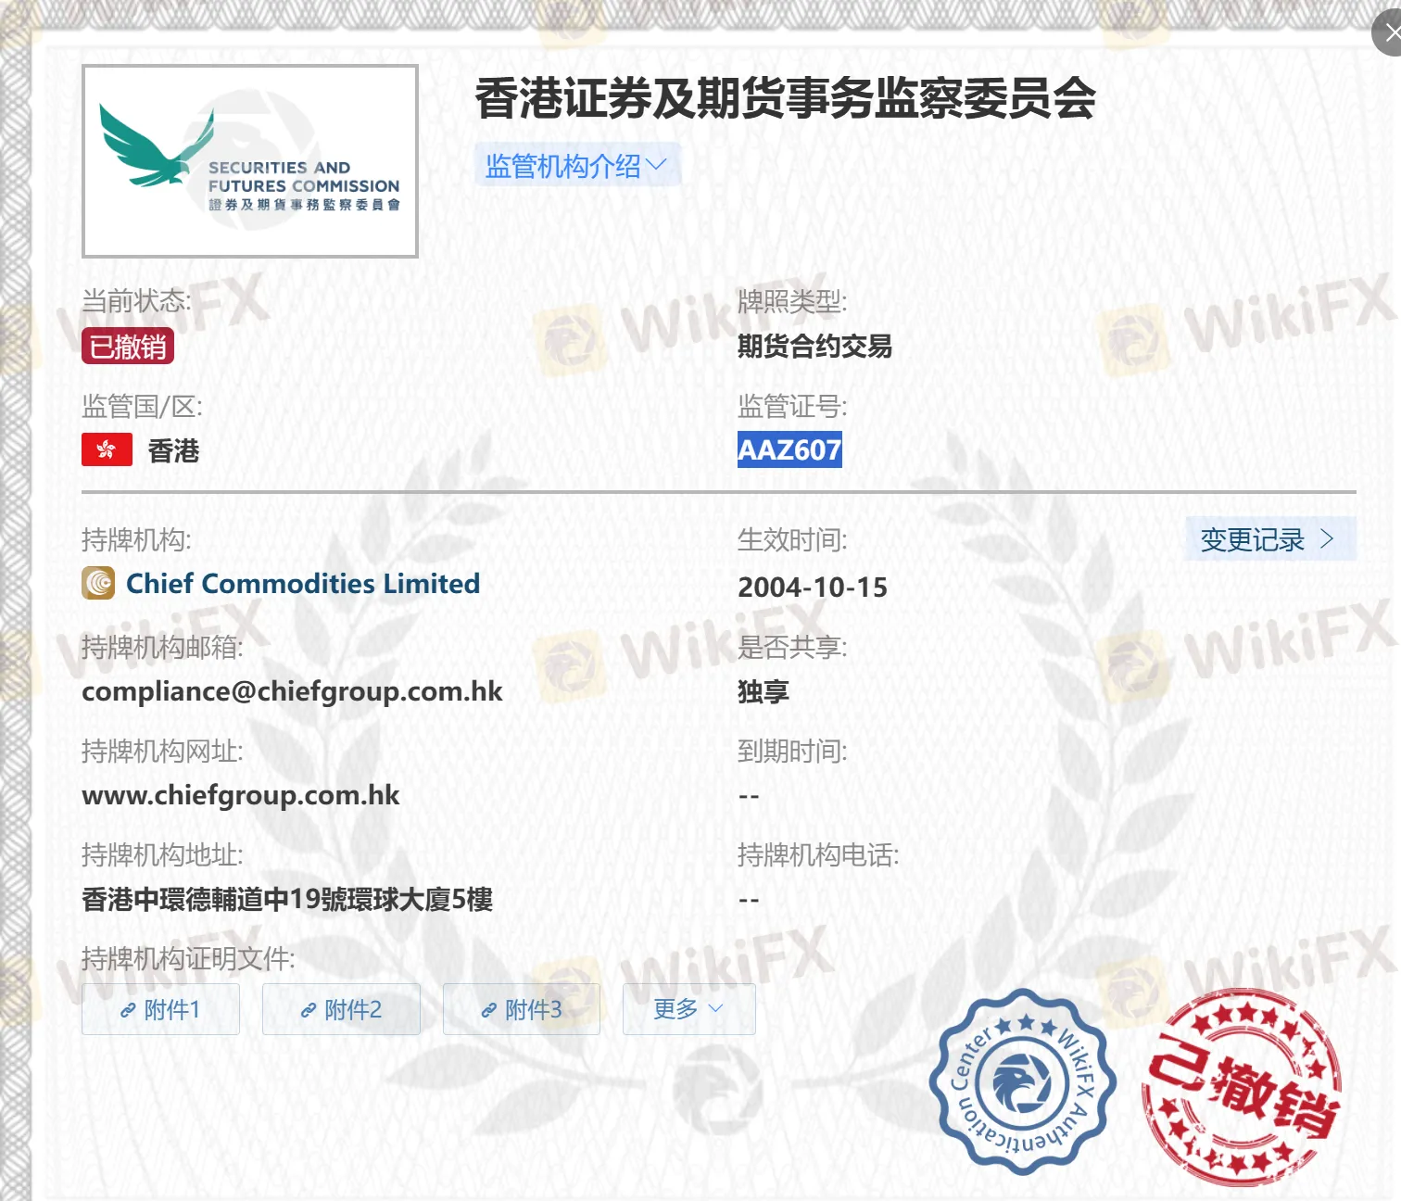Click the down chevron next to 更多
The image size is (1401, 1201).
[x=715, y=1008]
